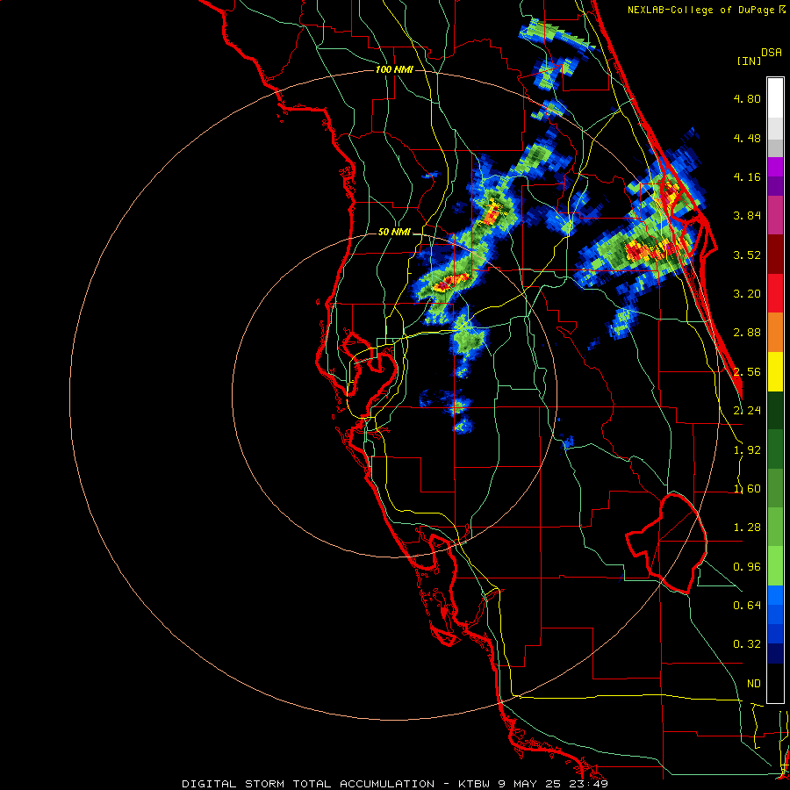Click the 100 NMI range ring label
This screenshot has height=790, width=790.
394,69
